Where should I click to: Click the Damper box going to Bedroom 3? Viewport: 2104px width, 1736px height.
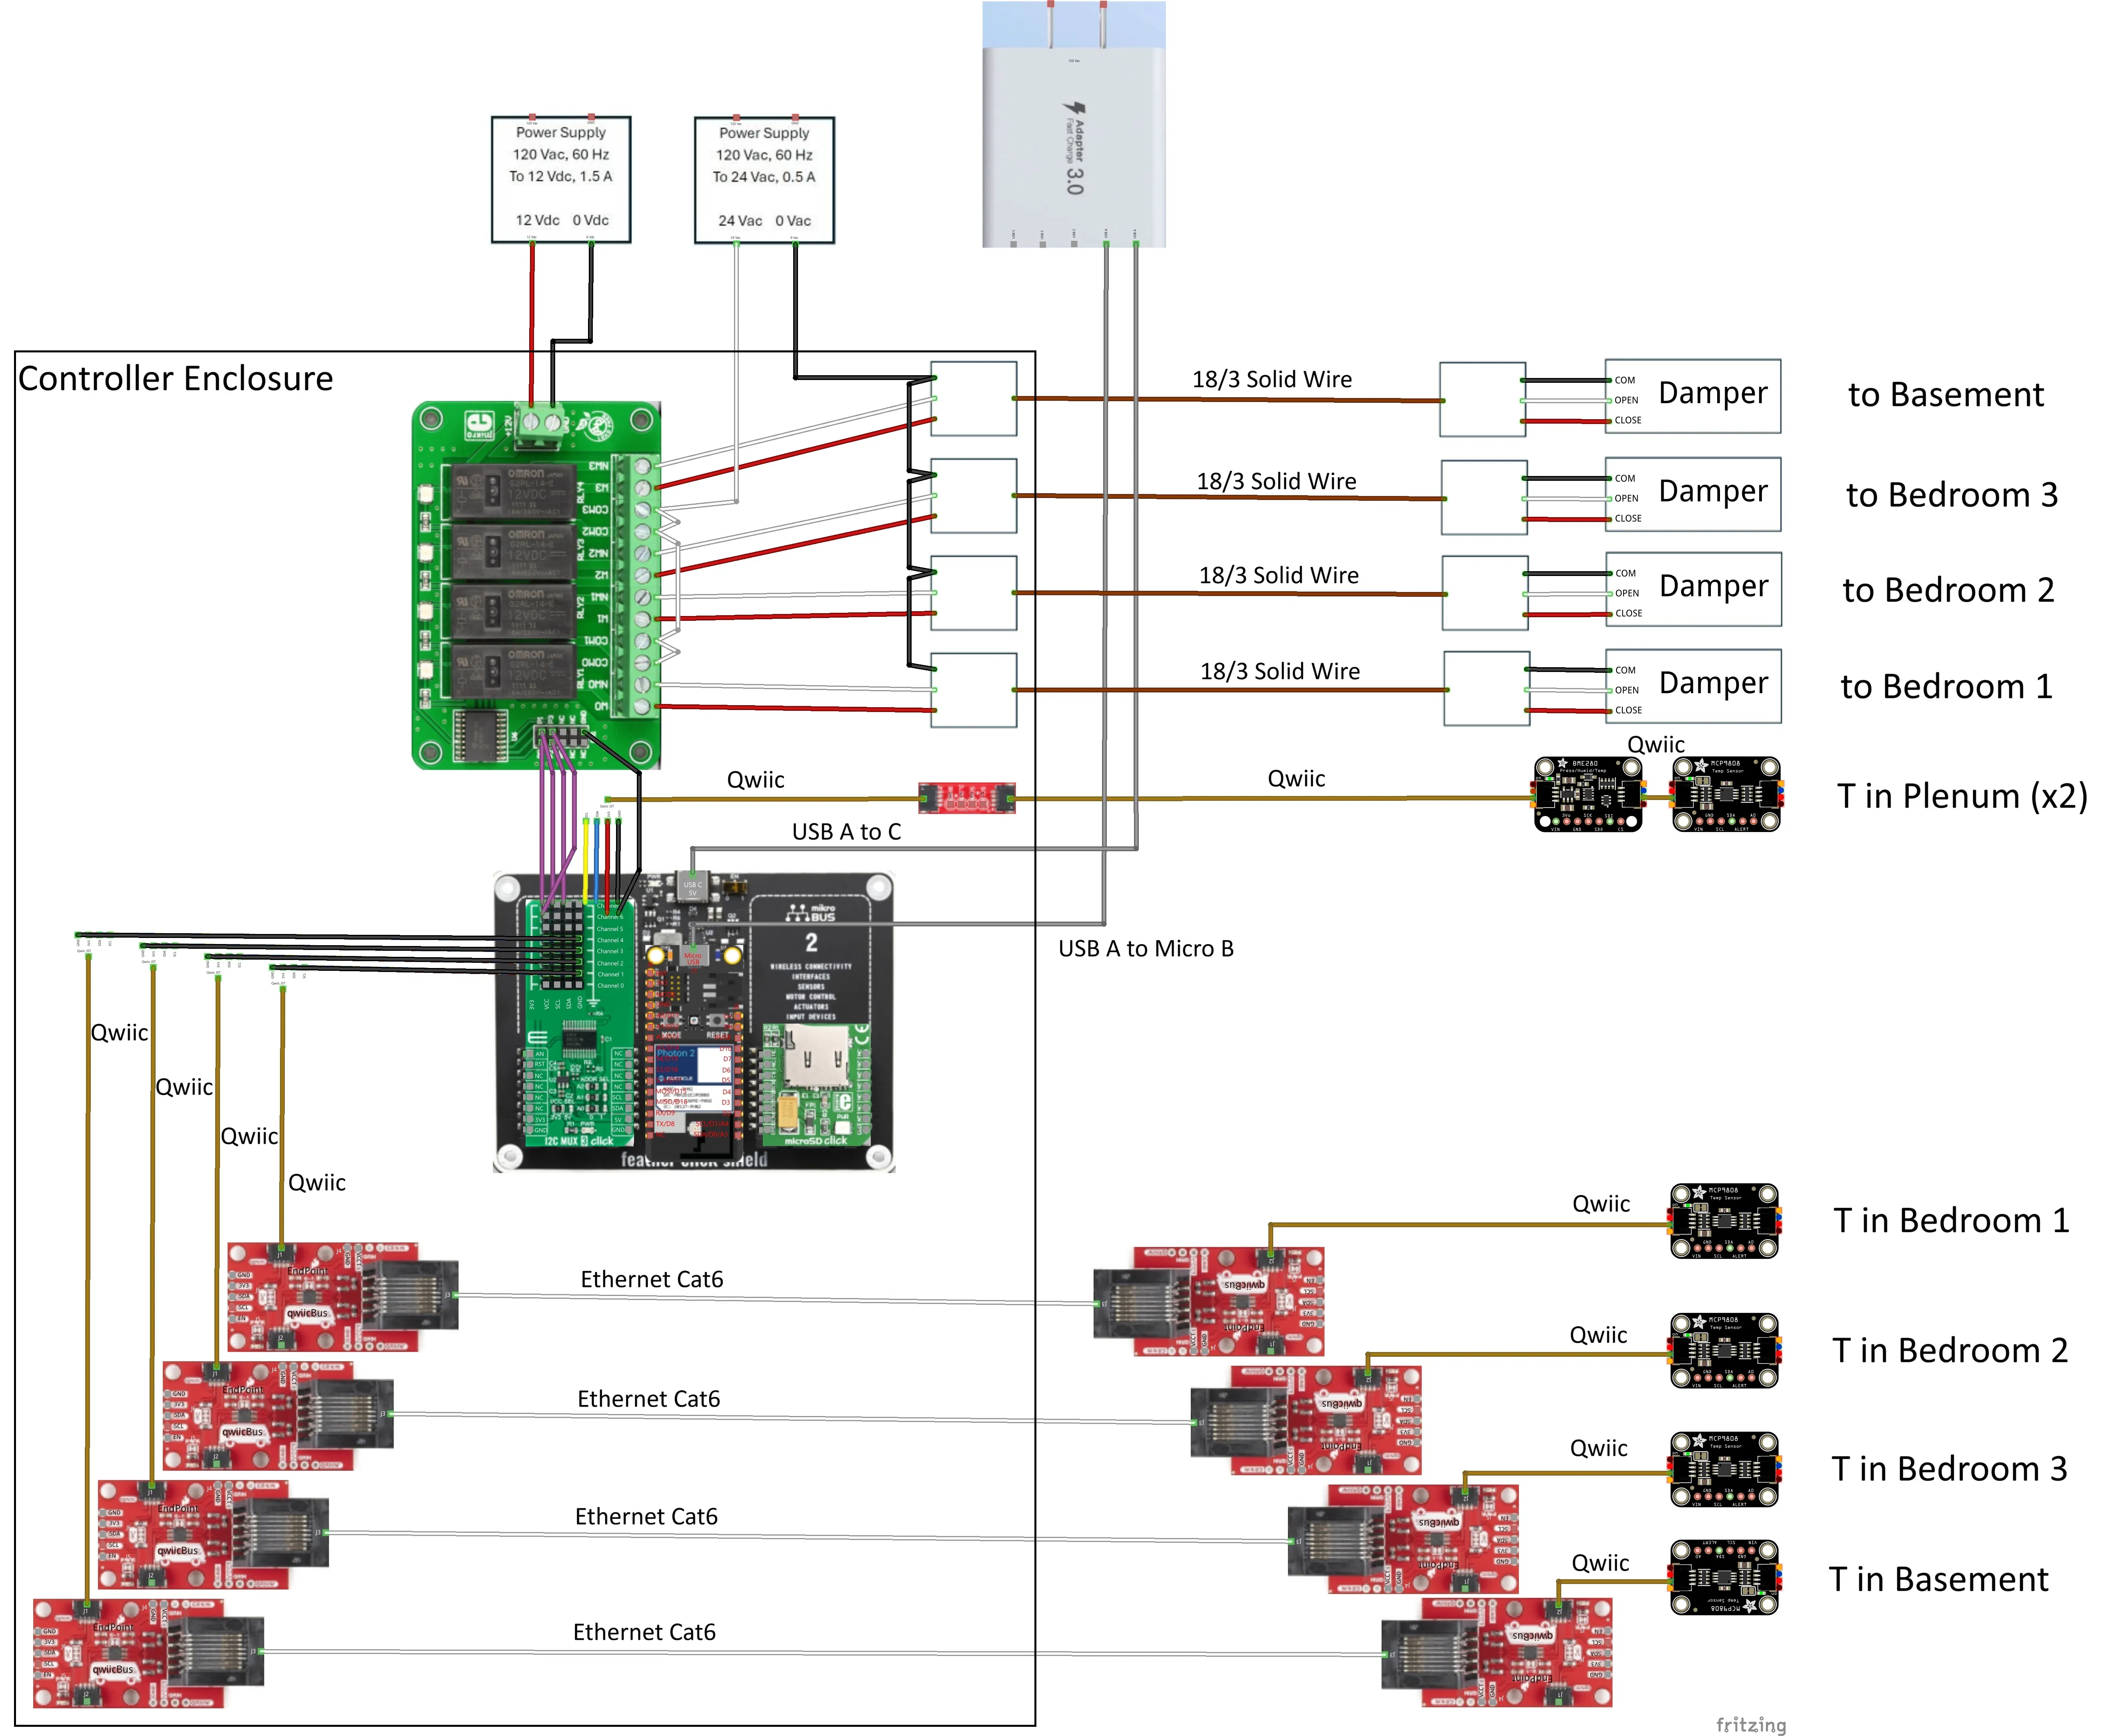[1692, 494]
